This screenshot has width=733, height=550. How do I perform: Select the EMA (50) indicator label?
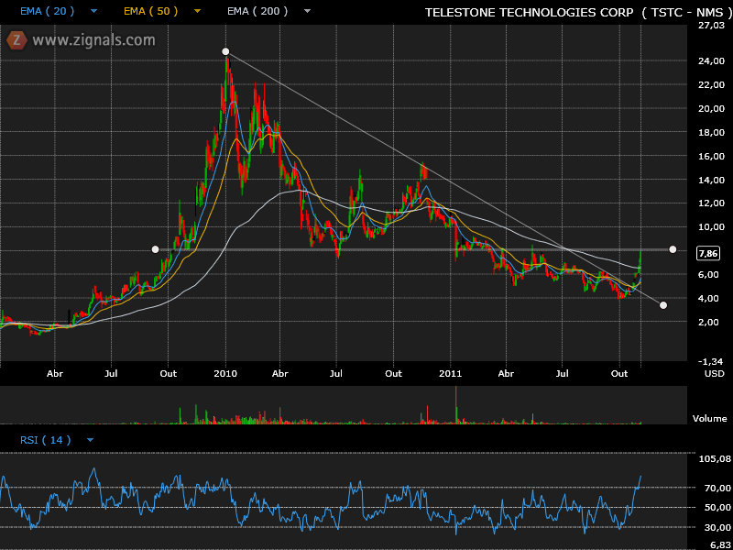[x=150, y=11]
